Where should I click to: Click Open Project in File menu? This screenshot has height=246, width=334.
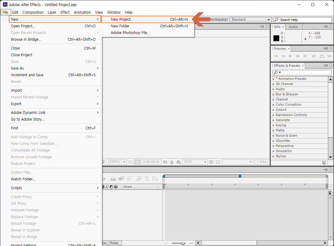click(55, 26)
